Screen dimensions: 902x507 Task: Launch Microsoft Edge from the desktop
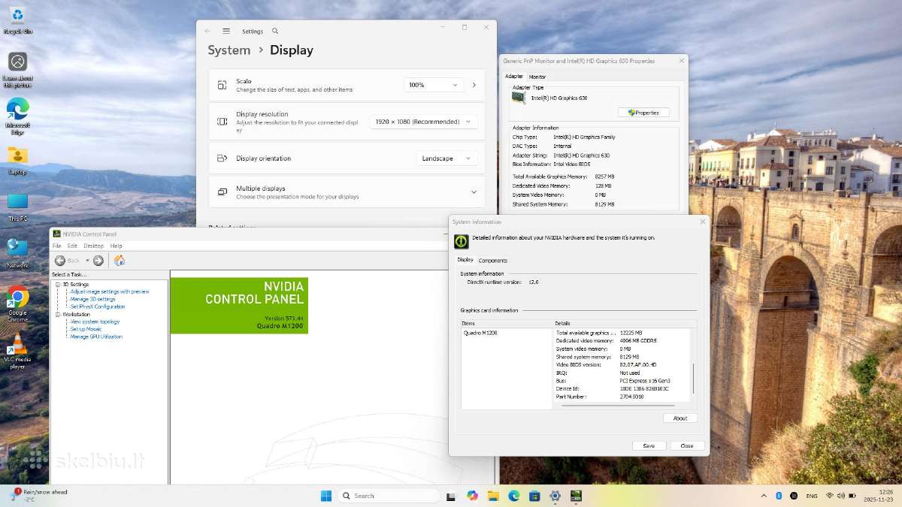[x=17, y=115]
